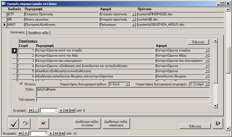This screenshot has height=137, width=232.
Task: Switch to Πρόσθετα πεδία tab
Action: pyautogui.click(x=38, y=33)
